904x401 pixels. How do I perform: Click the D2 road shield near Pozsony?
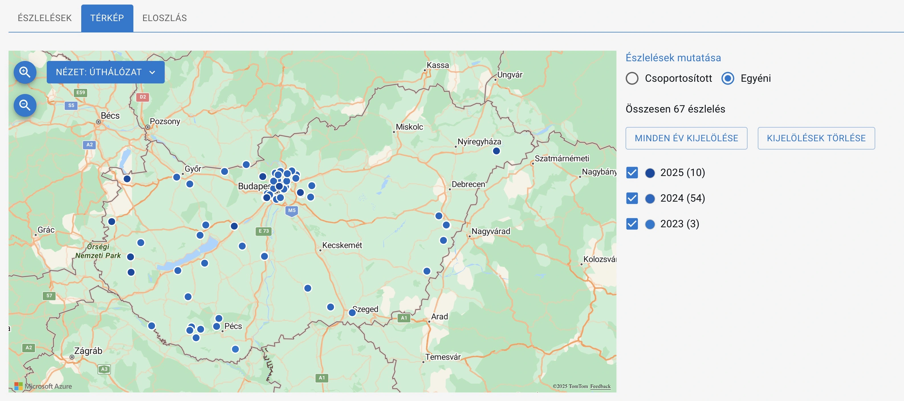pos(143,97)
